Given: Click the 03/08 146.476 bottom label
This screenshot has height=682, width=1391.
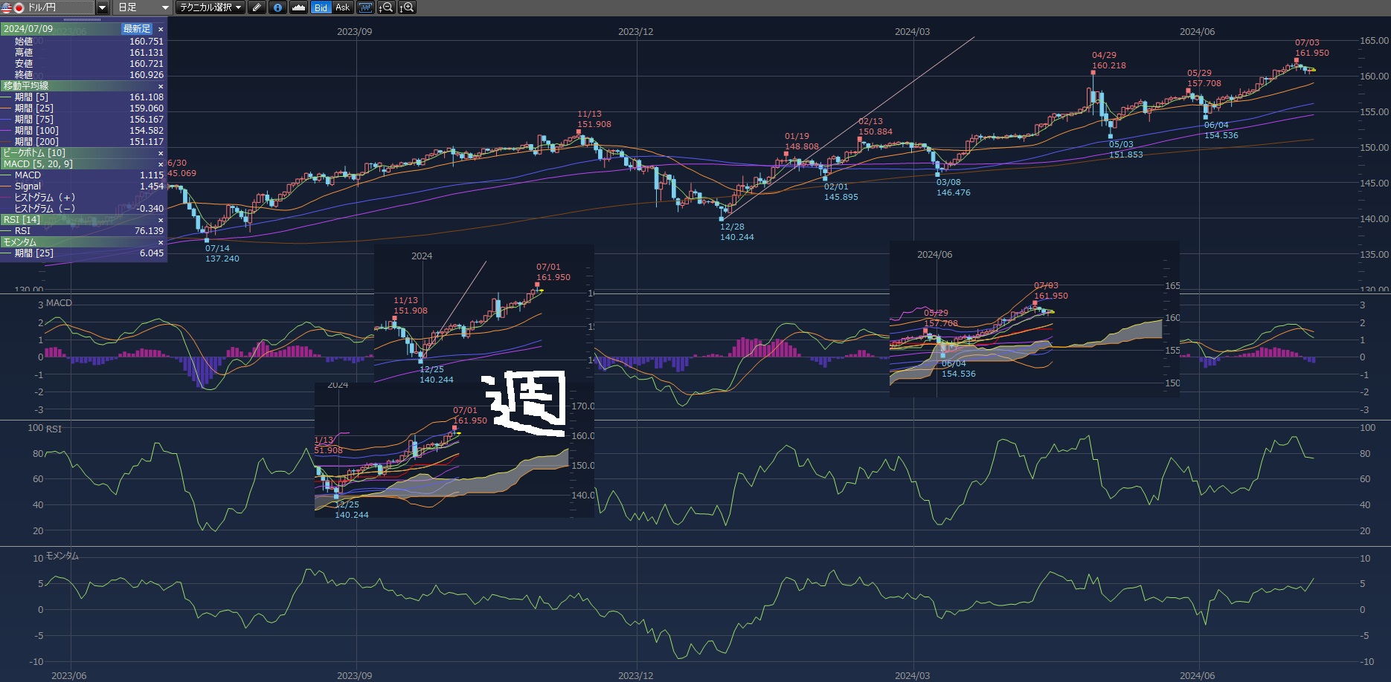Looking at the screenshot, I should (953, 187).
